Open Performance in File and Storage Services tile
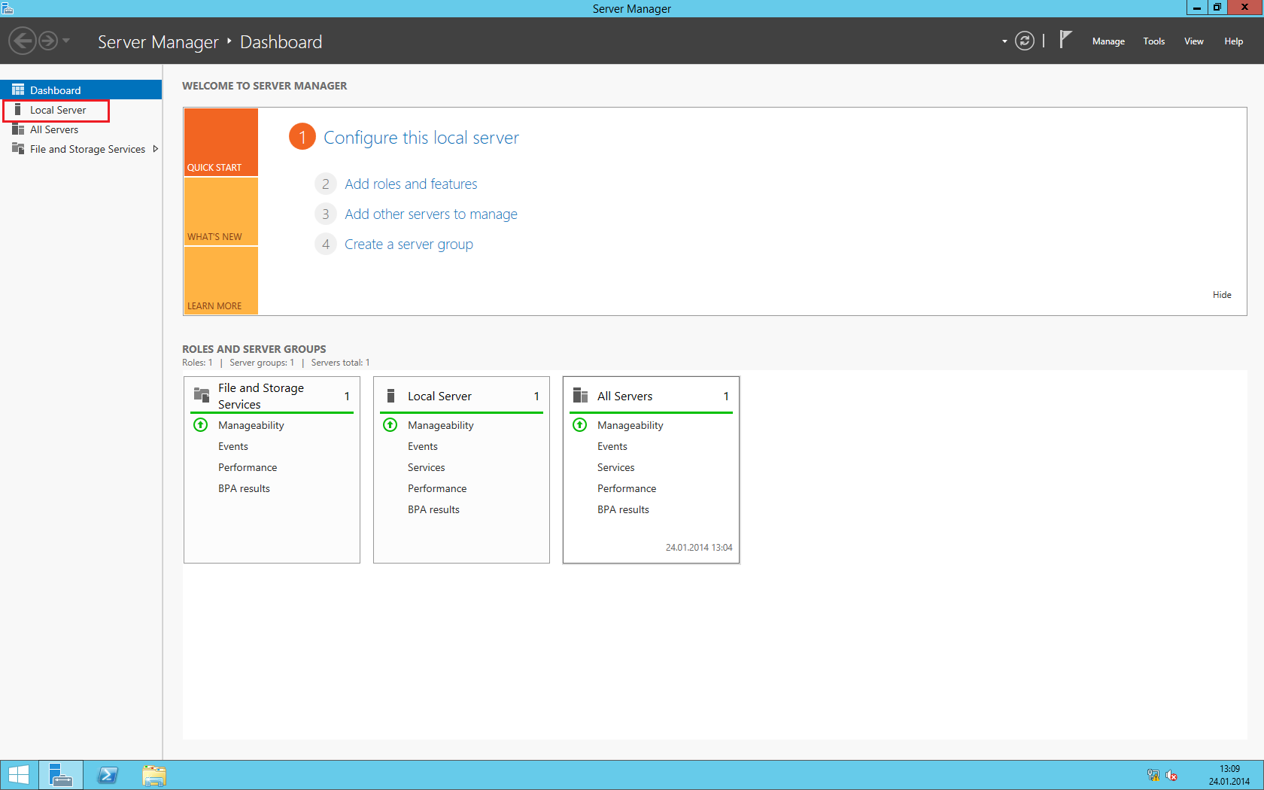The height and width of the screenshot is (790, 1264). [x=248, y=467]
